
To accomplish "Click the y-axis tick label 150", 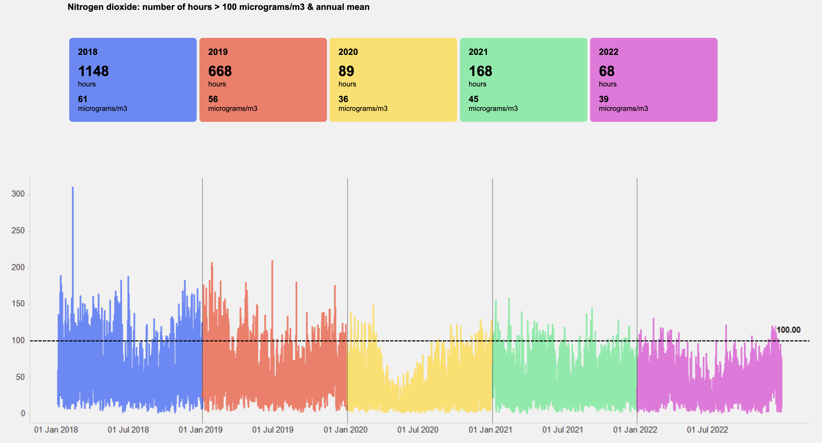I will [18, 304].
